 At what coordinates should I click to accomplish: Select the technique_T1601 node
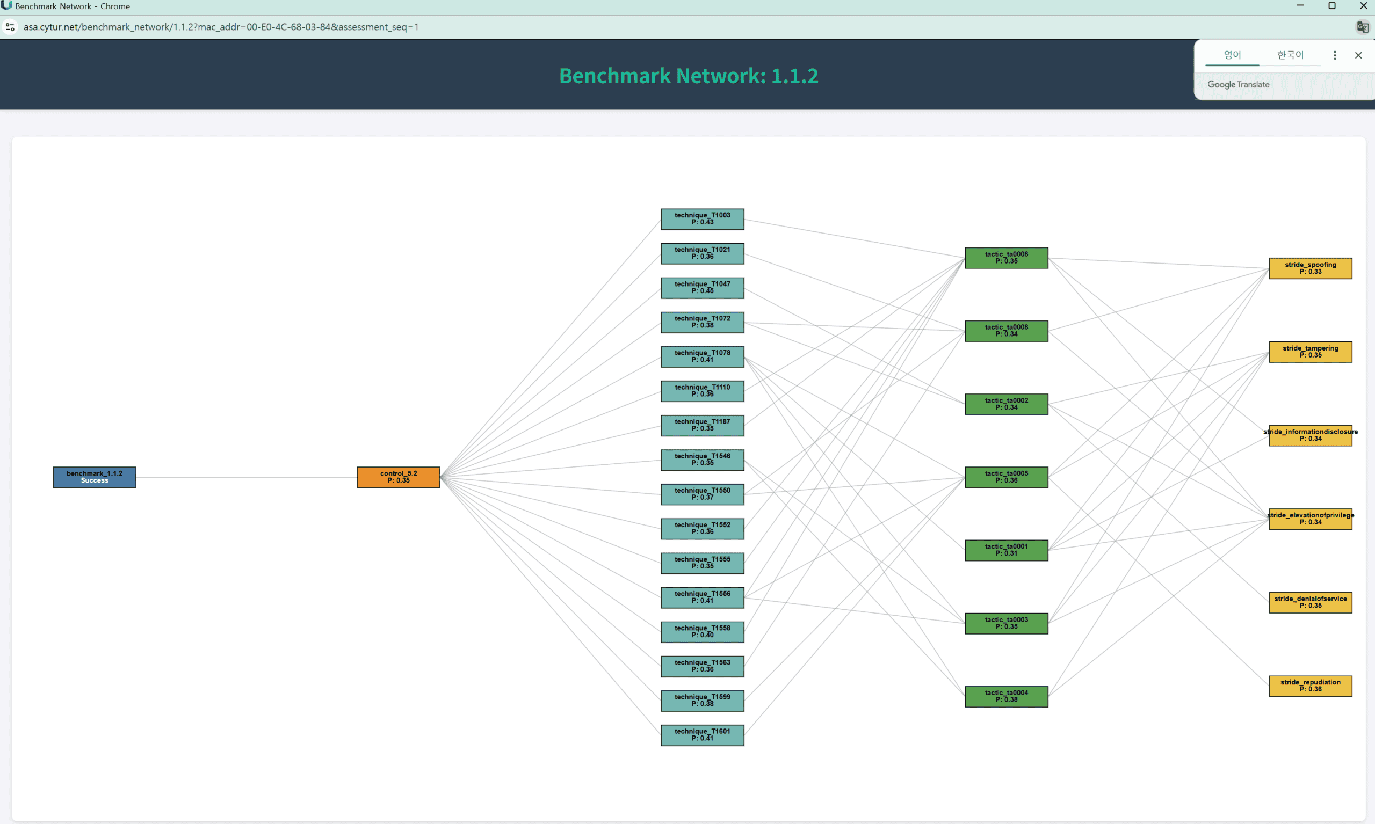tap(702, 735)
